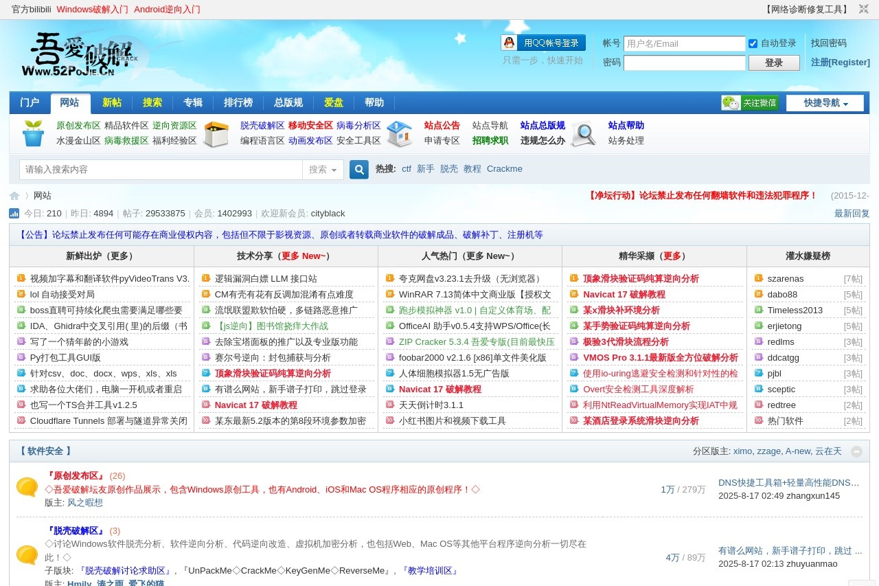Click the WeChat follow icon
Image resolution: width=879 pixels, height=586 pixels.
(749, 103)
